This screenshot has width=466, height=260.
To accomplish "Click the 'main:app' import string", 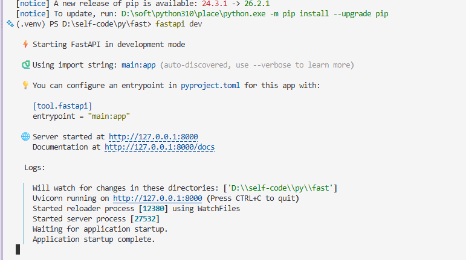I will [138, 65].
